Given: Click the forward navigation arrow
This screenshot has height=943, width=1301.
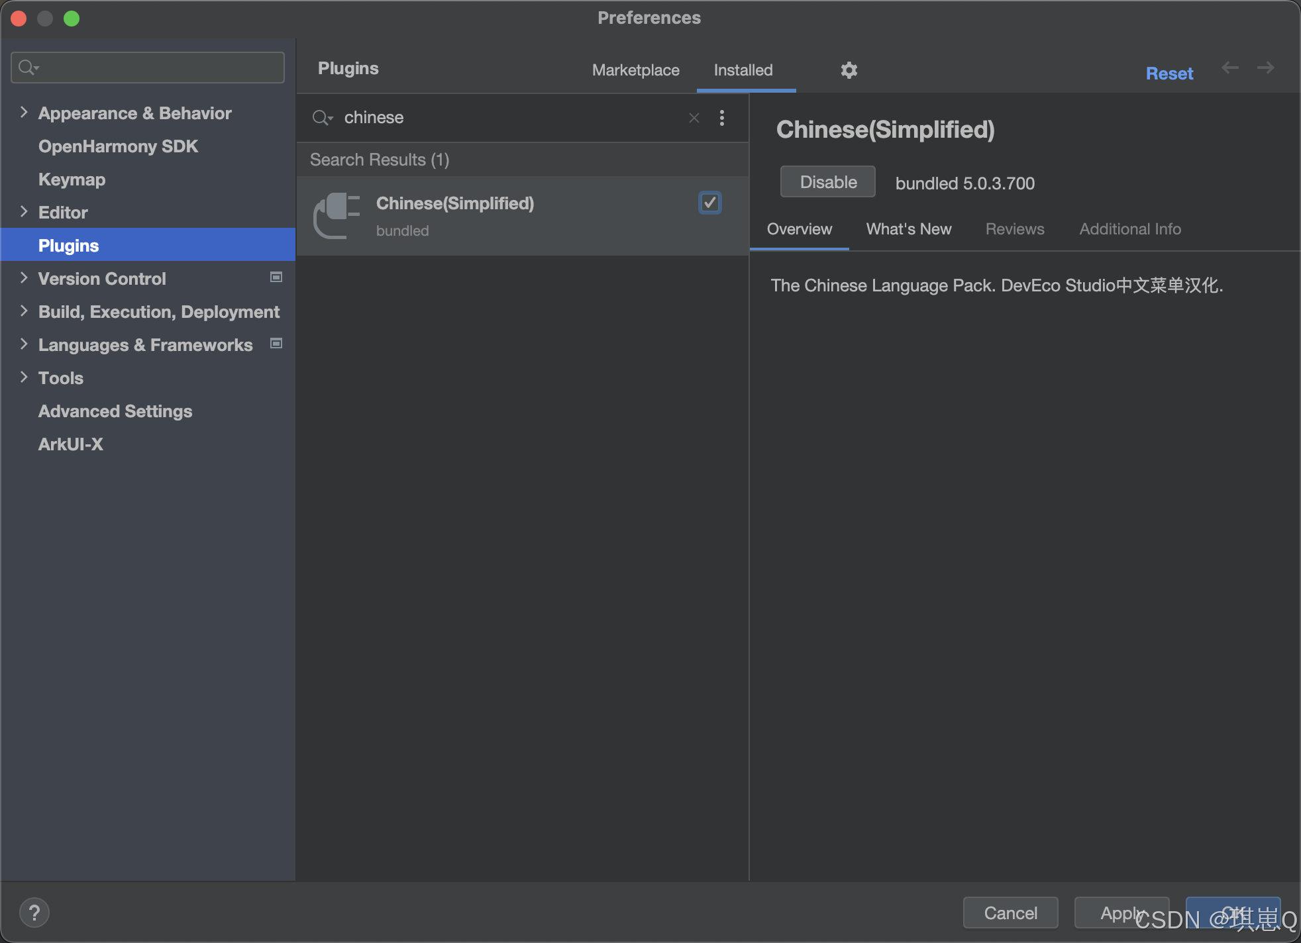Looking at the screenshot, I should tap(1265, 68).
